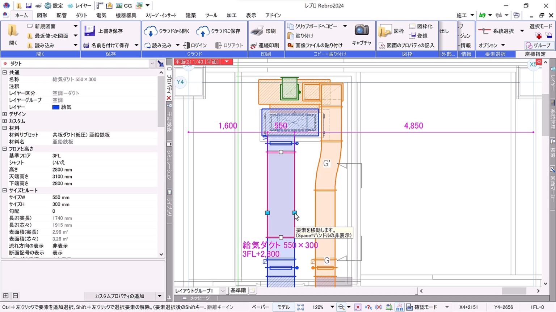Image resolution: width=556 pixels, height=312 pixels.
Task: Open the レイアウトグループ1 dropdown
Action: (223, 291)
